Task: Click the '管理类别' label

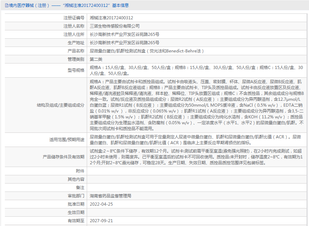Action: (x=76, y=59)
